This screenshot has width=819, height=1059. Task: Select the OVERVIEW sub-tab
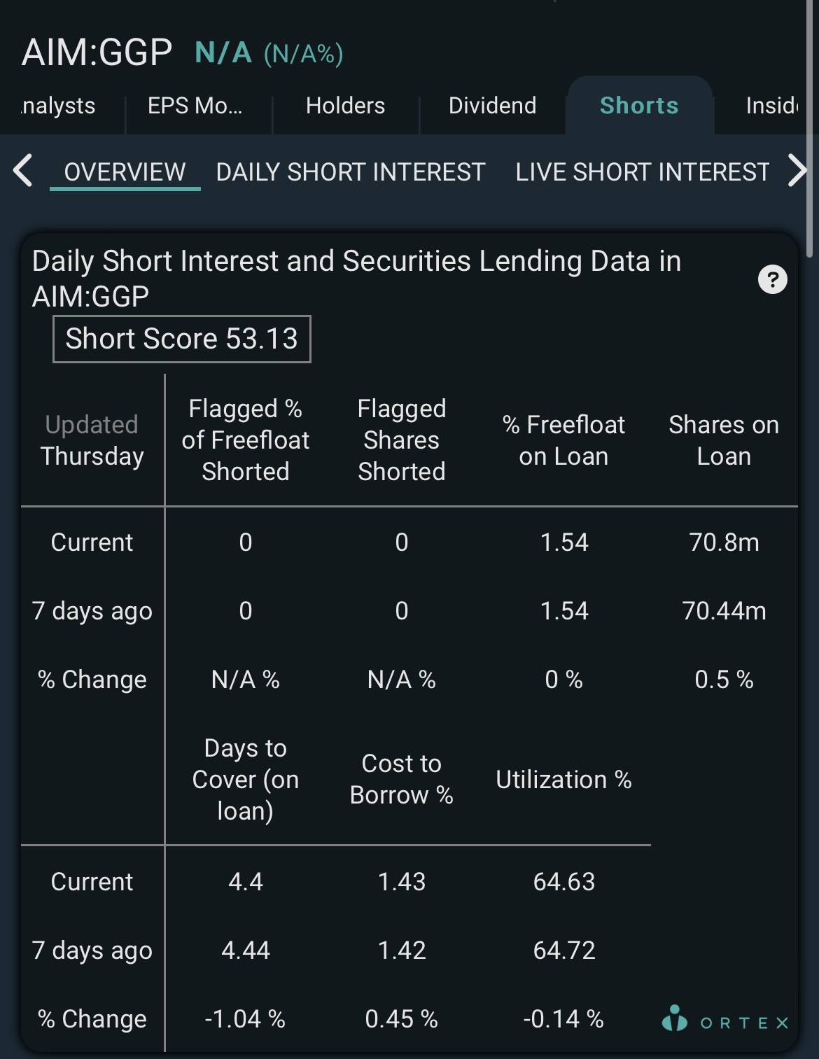125,172
